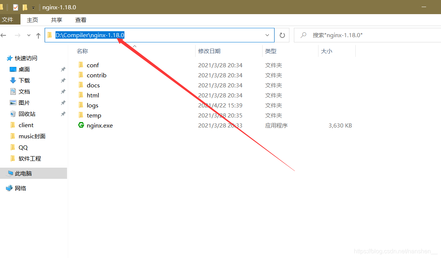Open the QQ folder in sidebar

click(x=23, y=147)
